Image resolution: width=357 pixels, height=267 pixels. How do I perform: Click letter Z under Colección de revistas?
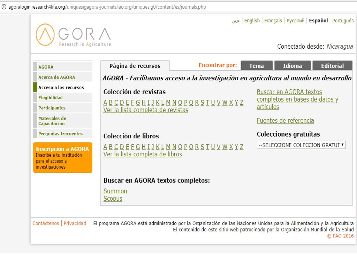coord(242,103)
